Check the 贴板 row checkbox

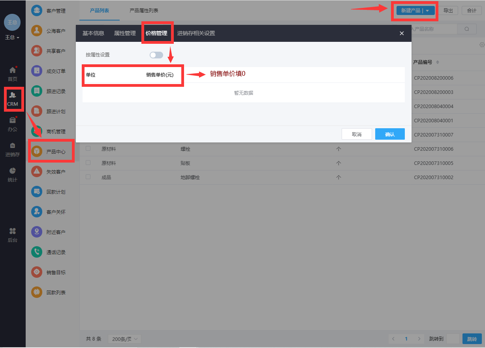pyautogui.click(x=88, y=163)
